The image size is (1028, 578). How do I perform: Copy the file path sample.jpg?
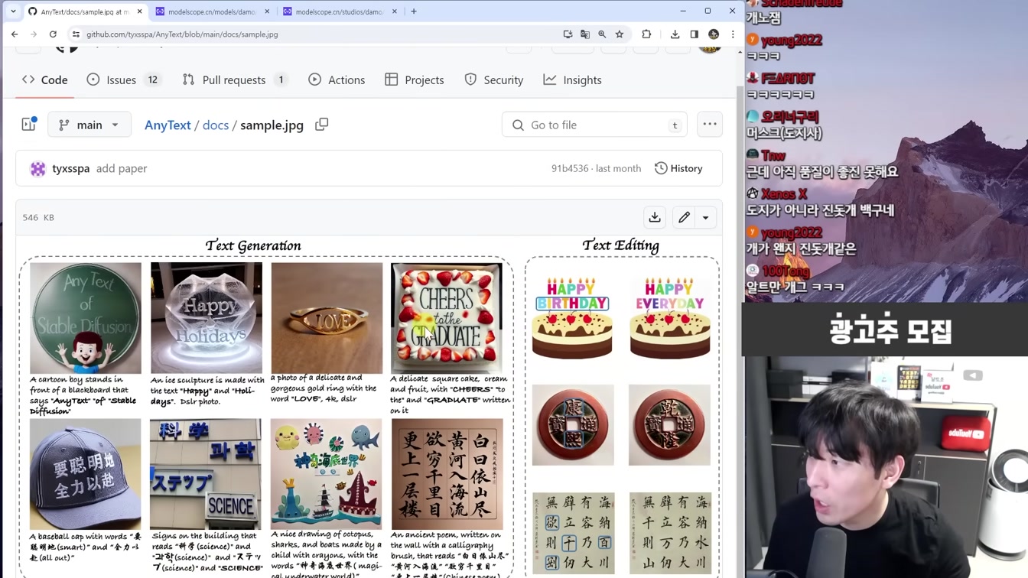pos(322,124)
